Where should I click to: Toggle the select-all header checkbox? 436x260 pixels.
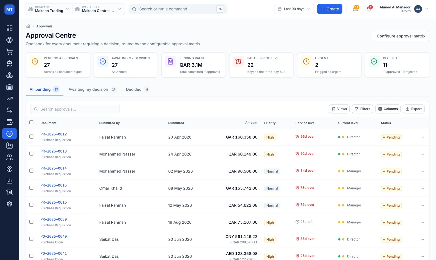point(31,122)
